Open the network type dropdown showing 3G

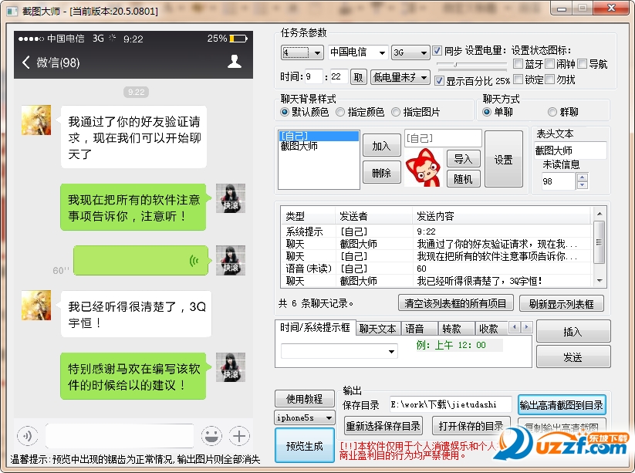(x=410, y=52)
